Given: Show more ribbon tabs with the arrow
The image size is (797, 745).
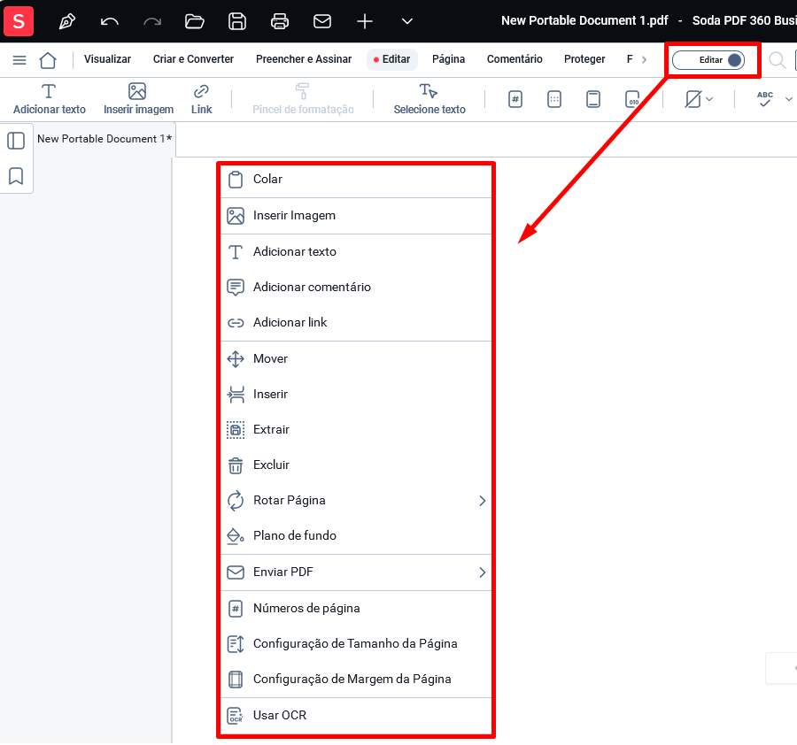Looking at the screenshot, I should (644, 59).
